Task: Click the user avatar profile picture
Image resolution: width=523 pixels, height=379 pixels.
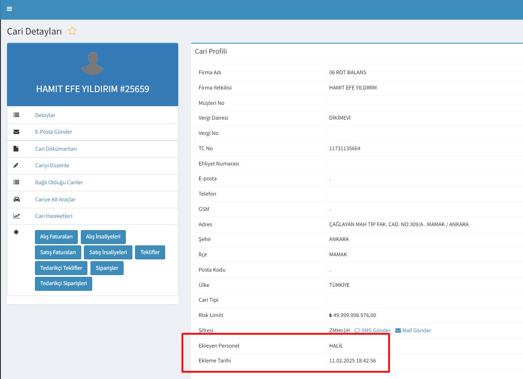Action: coord(93,64)
